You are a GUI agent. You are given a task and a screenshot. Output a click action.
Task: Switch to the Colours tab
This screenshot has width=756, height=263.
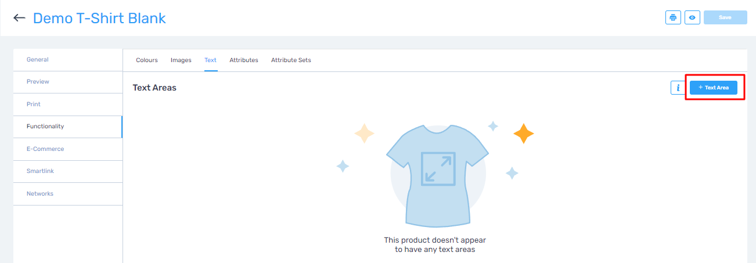pos(147,60)
